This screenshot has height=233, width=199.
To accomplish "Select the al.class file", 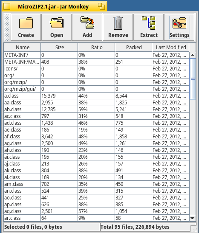I will (96, 177).
